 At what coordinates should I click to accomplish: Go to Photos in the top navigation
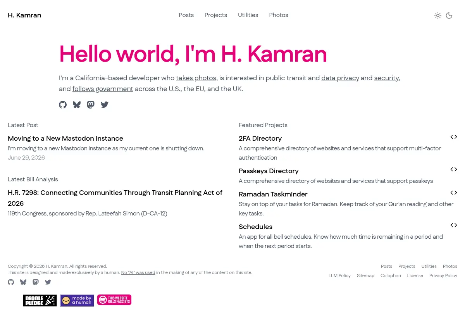point(279,15)
